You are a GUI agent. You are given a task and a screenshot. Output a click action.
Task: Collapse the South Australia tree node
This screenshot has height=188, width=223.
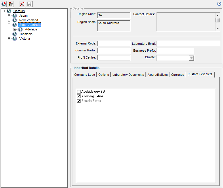9,25
